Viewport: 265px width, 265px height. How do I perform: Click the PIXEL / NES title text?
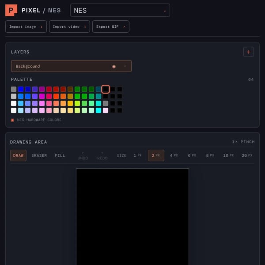[x=41, y=11]
